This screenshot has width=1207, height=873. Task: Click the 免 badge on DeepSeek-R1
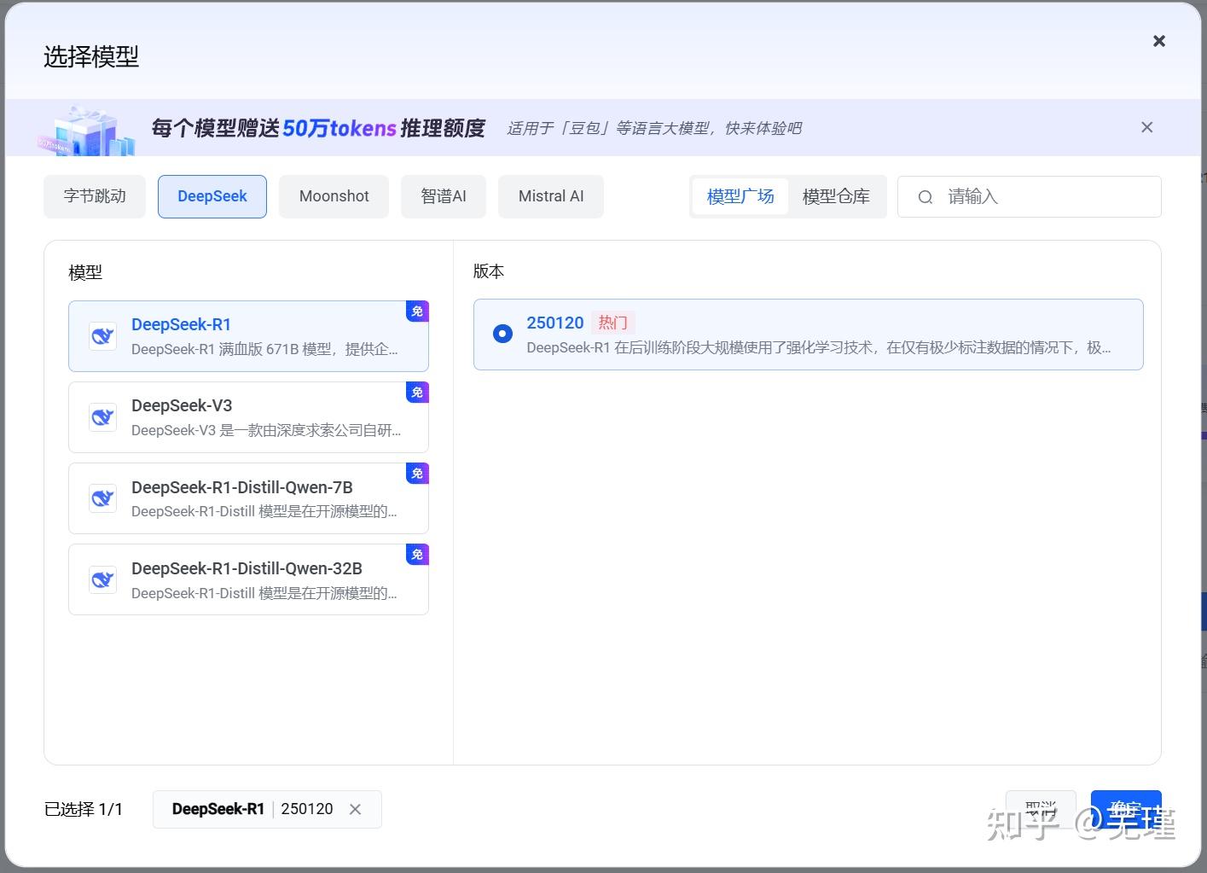click(x=417, y=311)
